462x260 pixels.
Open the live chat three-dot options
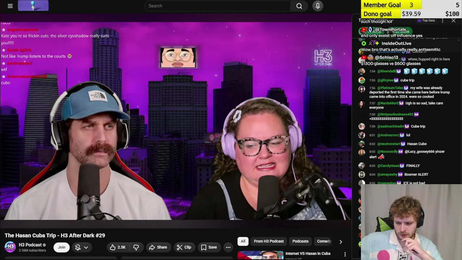pyautogui.click(x=443, y=21)
